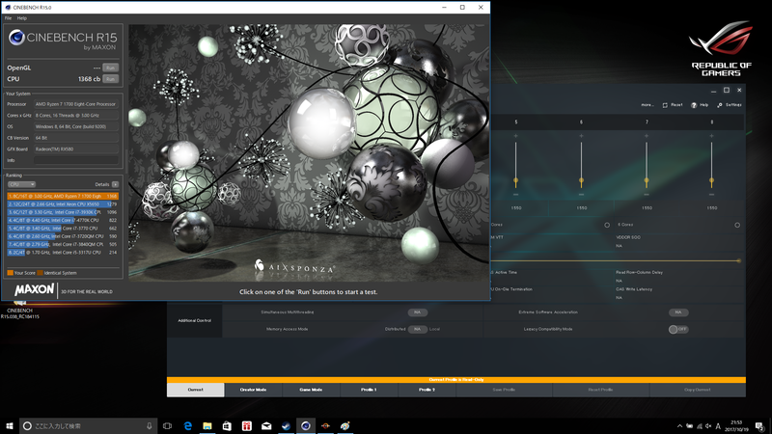Click the Reset Profile button
The image size is (772, 434).
click(x=600, y=390)
